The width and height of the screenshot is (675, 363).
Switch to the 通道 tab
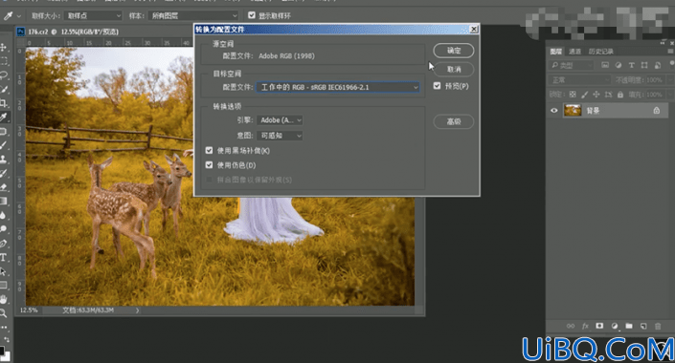[575, 52]
